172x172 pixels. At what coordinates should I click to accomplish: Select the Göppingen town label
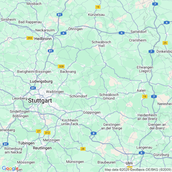(x=92, y=112)
